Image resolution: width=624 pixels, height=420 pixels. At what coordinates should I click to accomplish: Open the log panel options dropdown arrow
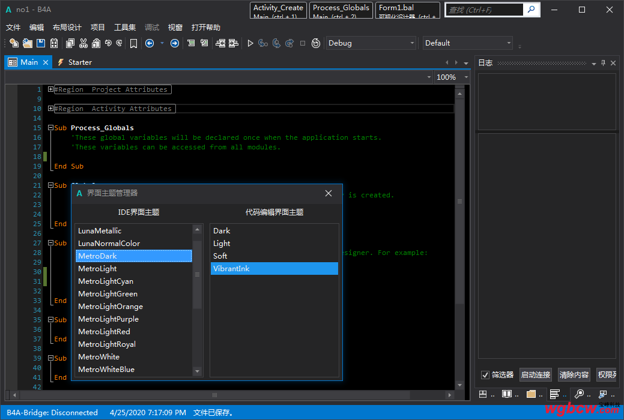tap(594, 63)
